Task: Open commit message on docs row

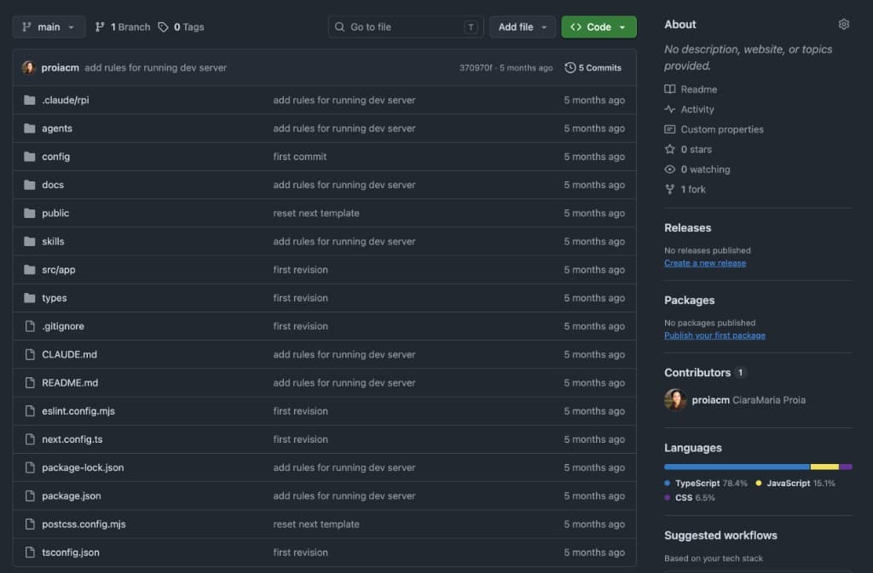Action: [x=344, y=185]
